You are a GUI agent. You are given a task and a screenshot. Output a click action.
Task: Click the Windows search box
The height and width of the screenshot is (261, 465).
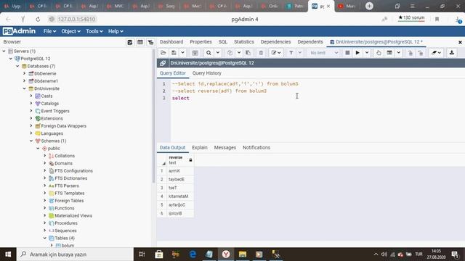point(76,254)
